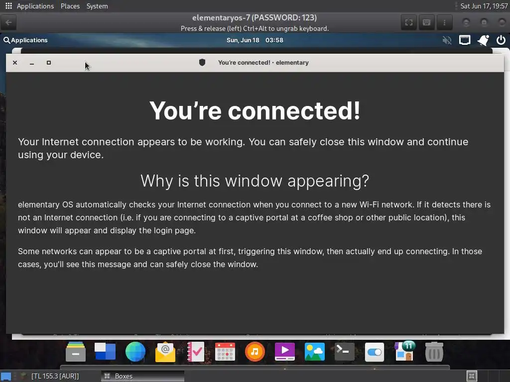This screenshot has height=382, width=510.
Task: Click the muted sound indicator in panel
Action: click(447, 40)
